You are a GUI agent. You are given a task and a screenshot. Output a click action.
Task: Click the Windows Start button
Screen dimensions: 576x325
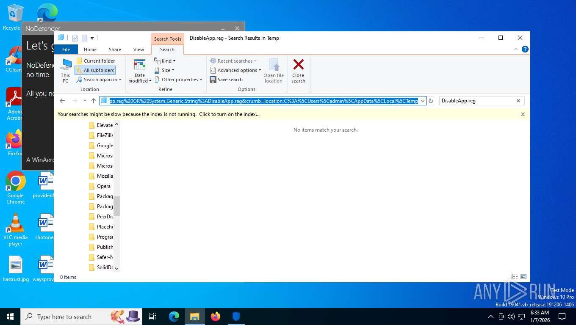(10, 317)
